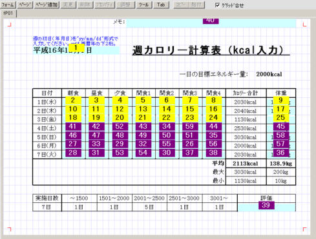Switch to the fP01 page tab

[8, 14]
